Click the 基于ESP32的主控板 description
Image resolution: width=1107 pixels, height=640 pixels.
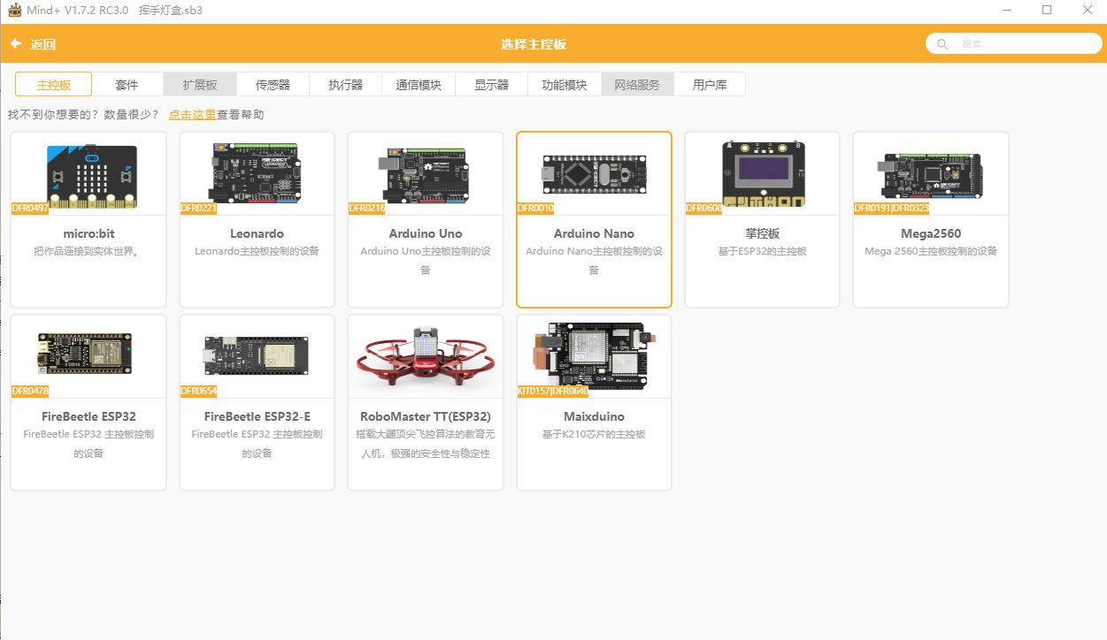point(762,251)
